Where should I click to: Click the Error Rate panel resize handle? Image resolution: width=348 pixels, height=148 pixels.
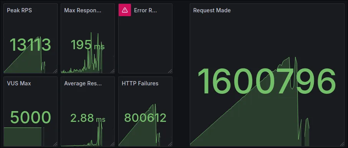click(170, 71)
